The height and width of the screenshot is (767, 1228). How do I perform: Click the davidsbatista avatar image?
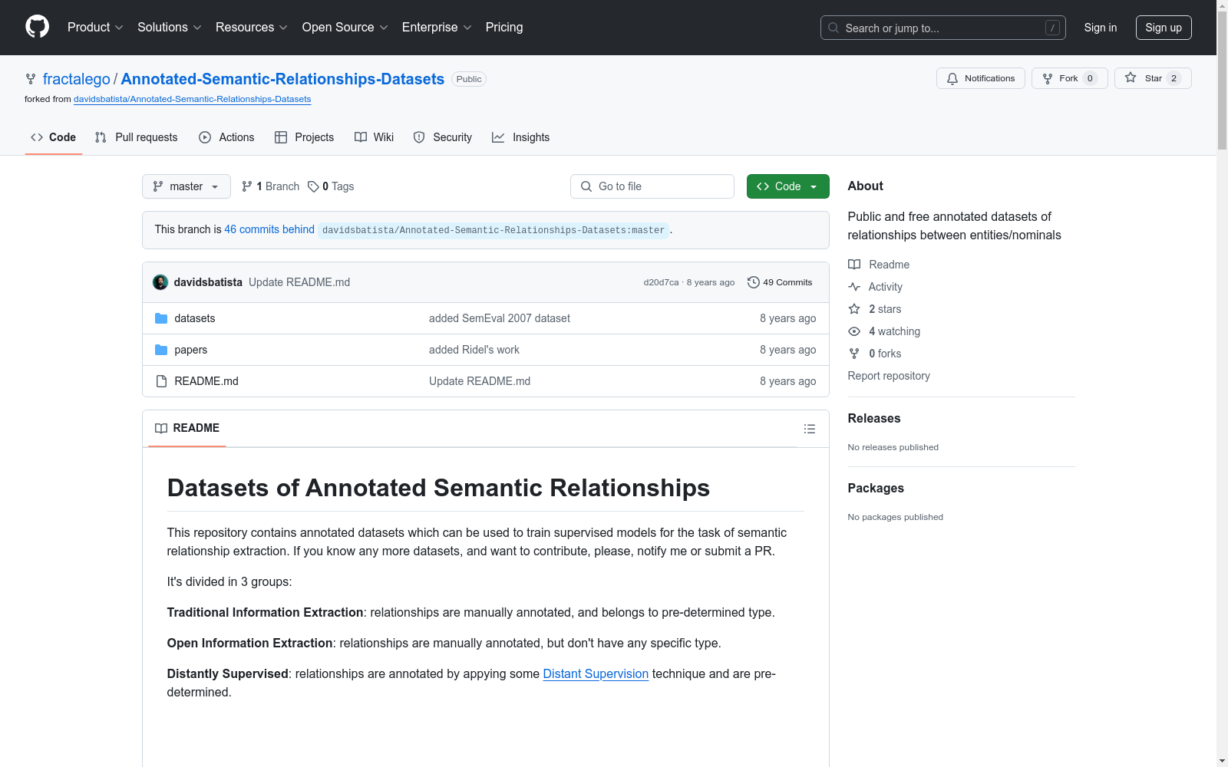160,282
